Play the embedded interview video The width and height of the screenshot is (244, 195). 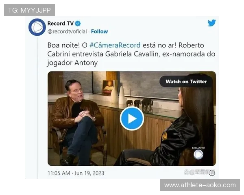[x=132, y=119]
